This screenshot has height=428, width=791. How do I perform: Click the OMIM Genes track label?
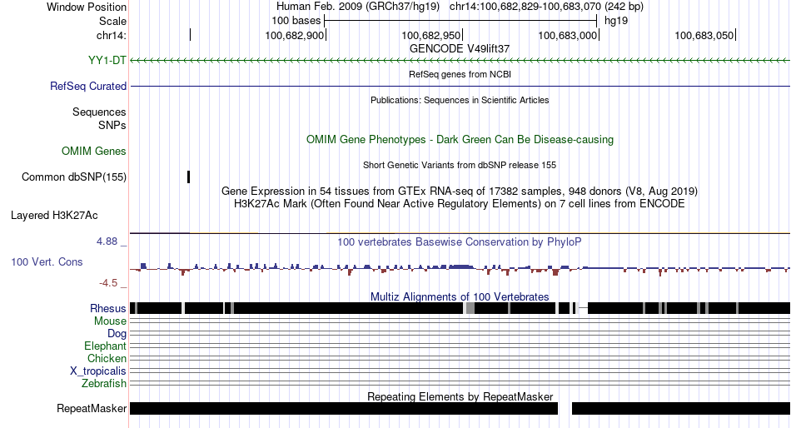(93, 151)
